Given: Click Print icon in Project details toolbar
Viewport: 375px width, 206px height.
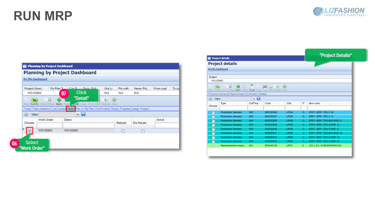Looking at the screenshot, I should click(x=265, y=87).
